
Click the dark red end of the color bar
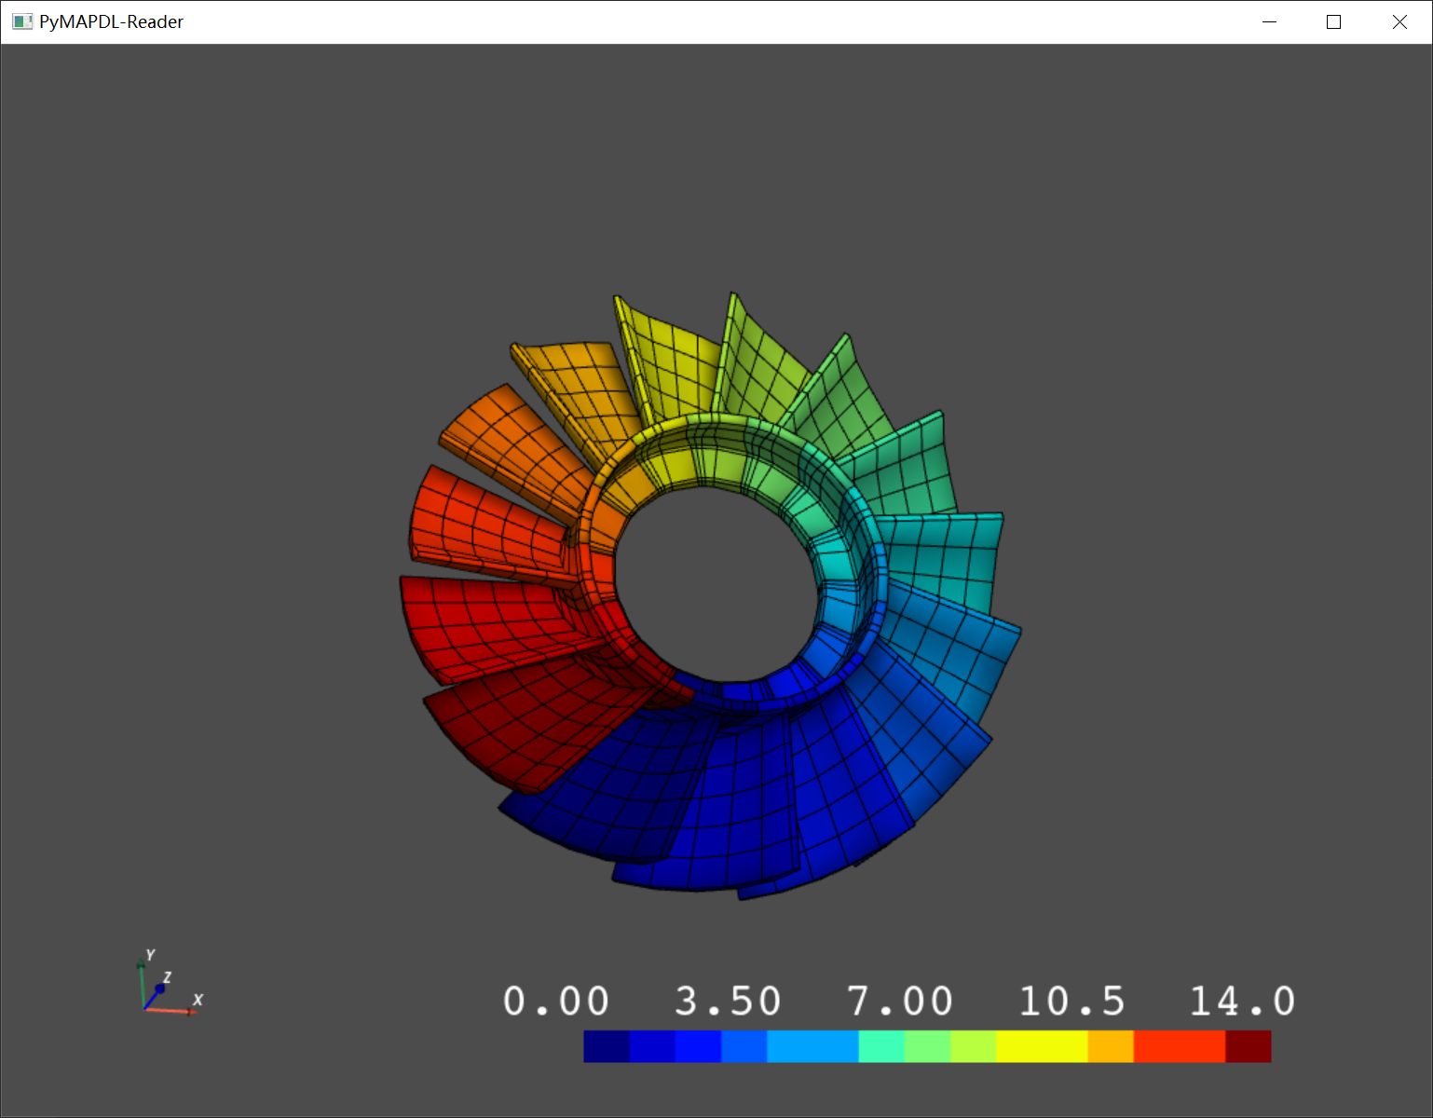click(x=1249, y=1046)
